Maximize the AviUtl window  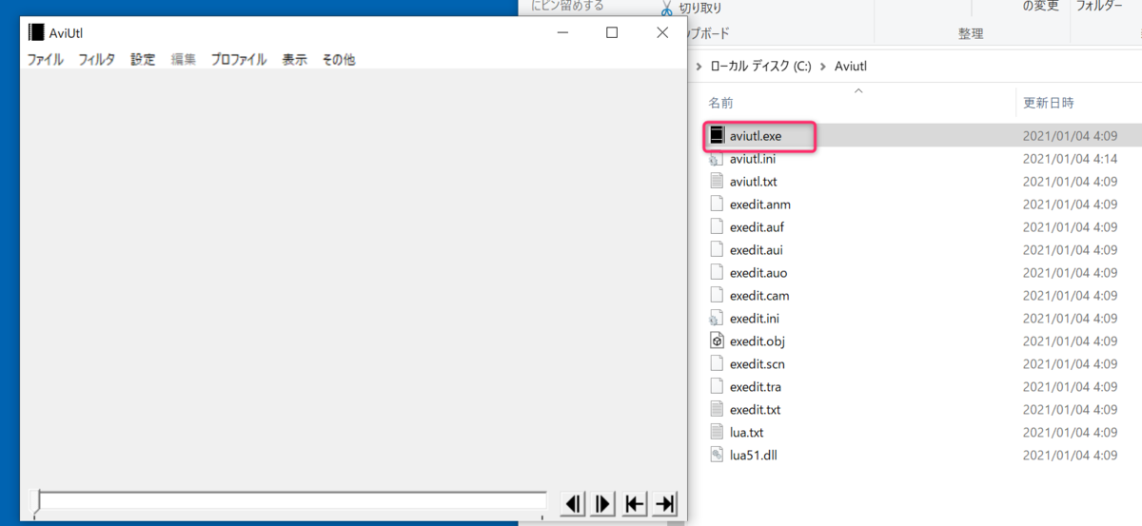[612, 32]
